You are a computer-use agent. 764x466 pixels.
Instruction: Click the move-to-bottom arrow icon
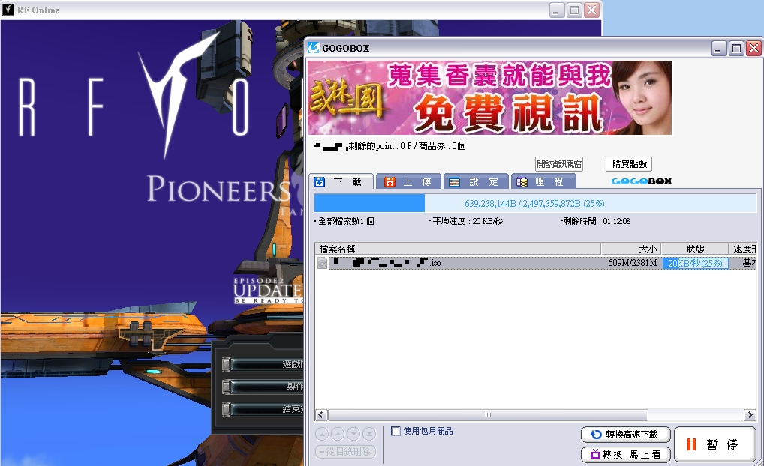coord(369,433)
